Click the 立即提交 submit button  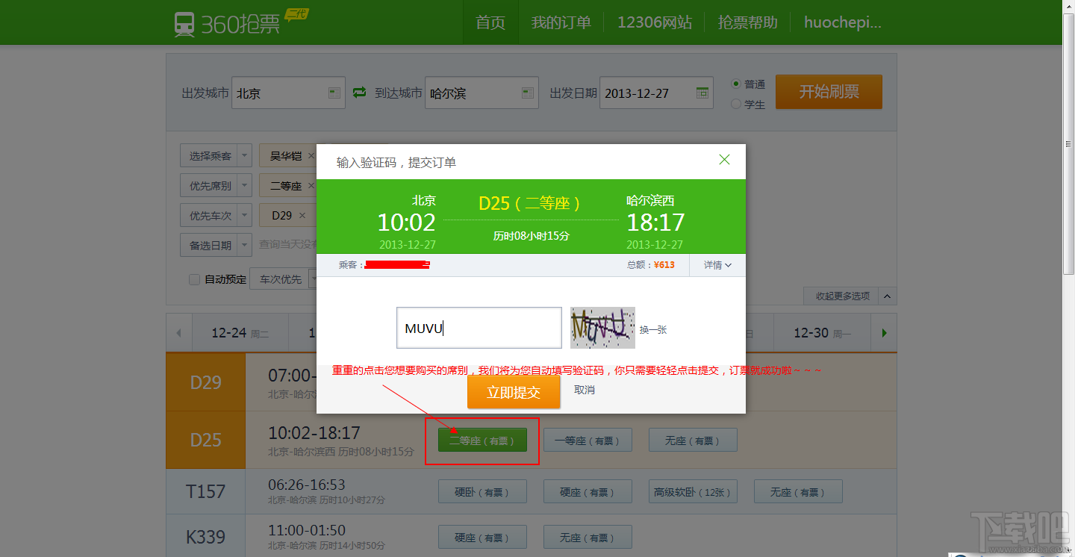514,391
